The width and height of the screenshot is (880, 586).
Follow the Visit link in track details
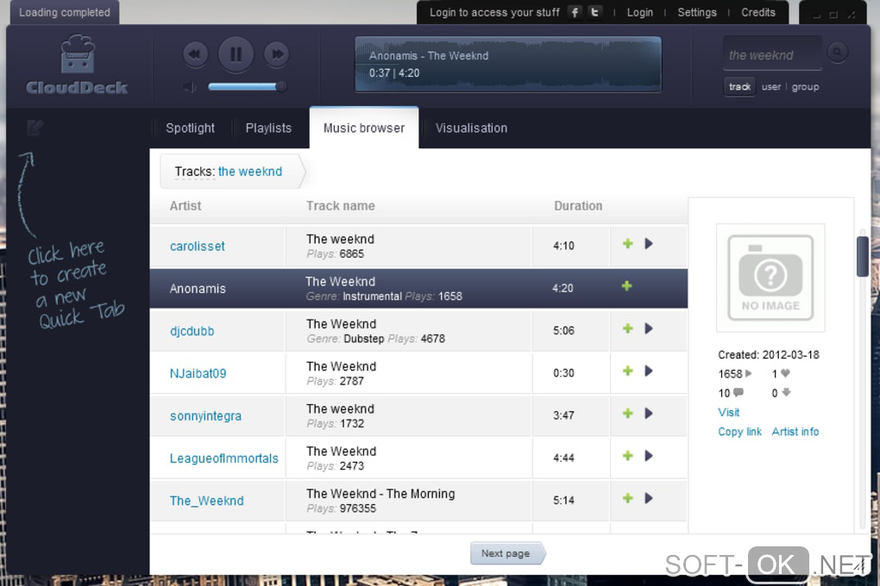click(x=728, y=412)
